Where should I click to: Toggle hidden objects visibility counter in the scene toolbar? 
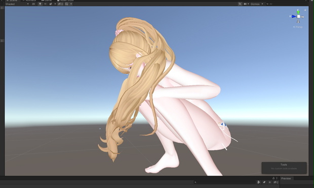coord(60,4)
